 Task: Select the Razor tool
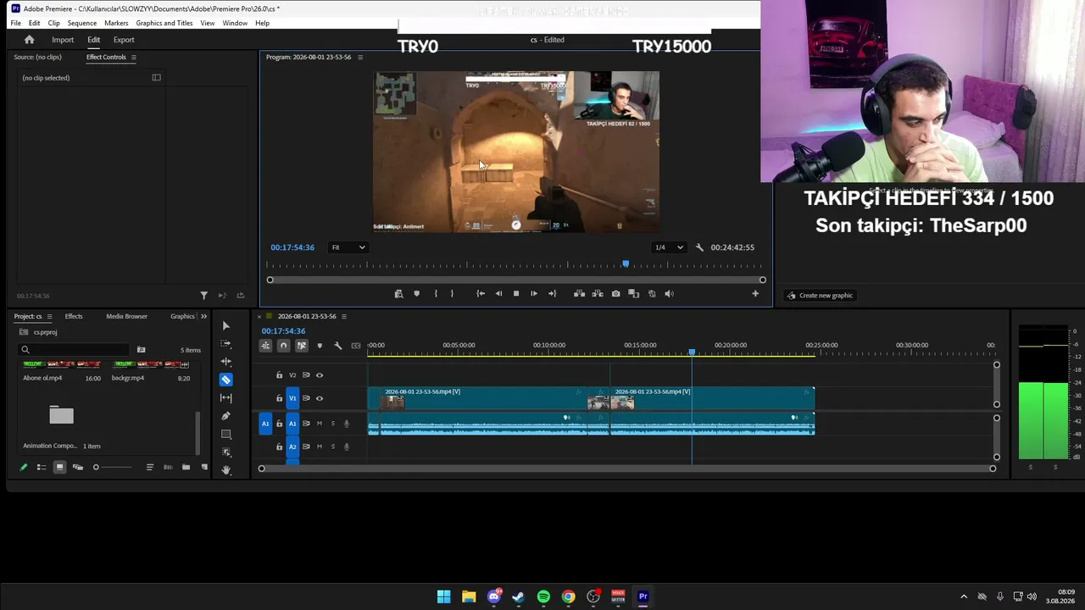(225, 380)
